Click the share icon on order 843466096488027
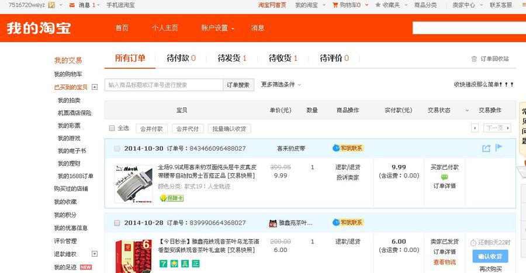 point(486,148)
